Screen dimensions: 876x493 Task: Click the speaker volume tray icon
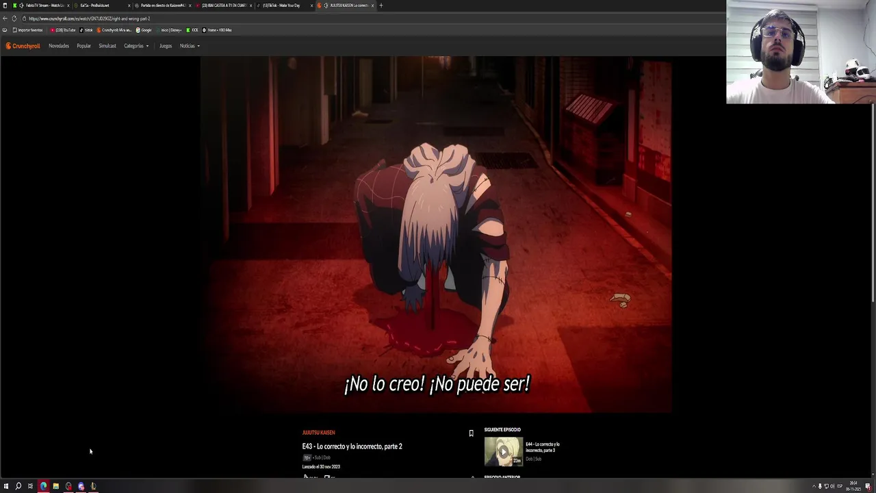click(832, 486)
